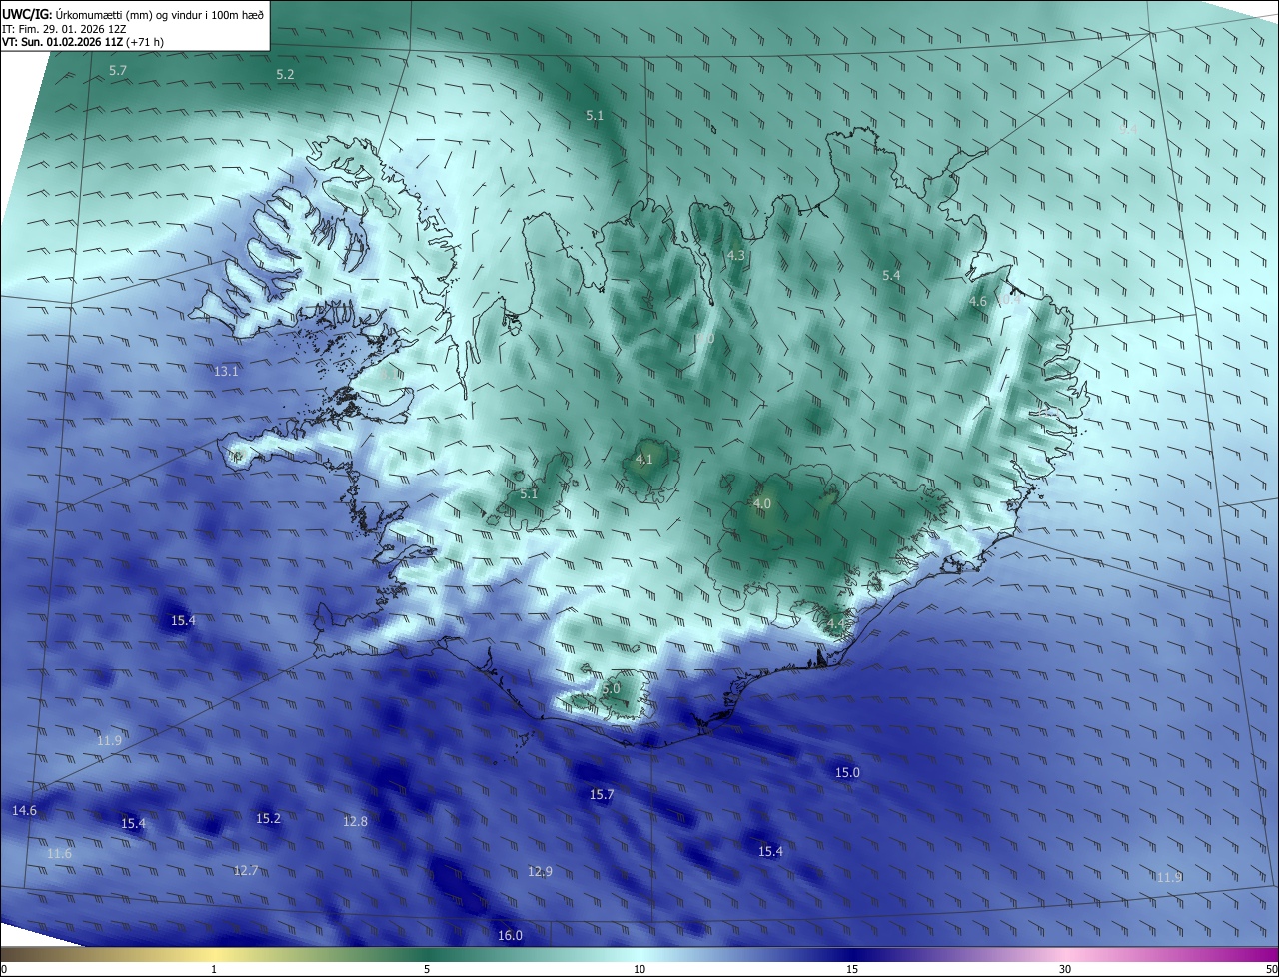Click the offshore value 11.6
This screenshot has width=1279, height=977.
[59, 854]
